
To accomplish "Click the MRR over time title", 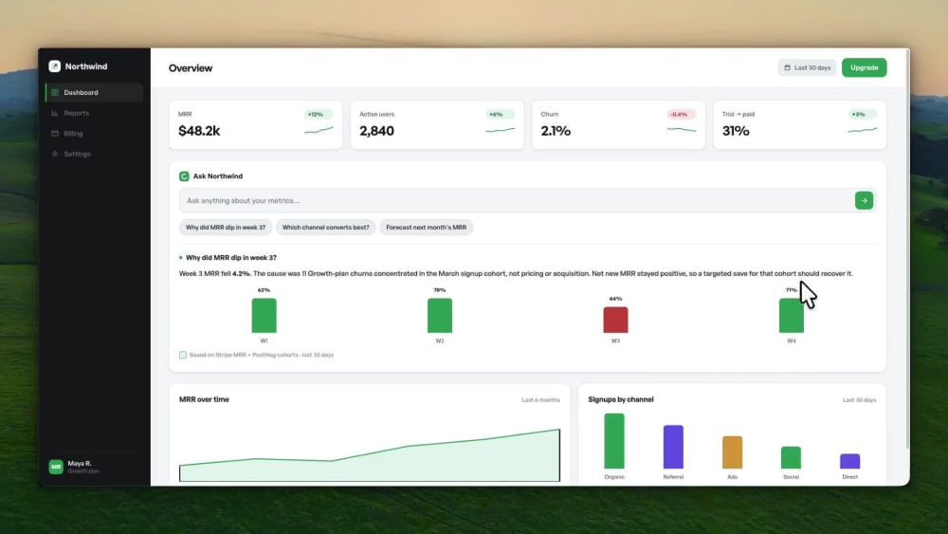I will (x=204, y=399).
